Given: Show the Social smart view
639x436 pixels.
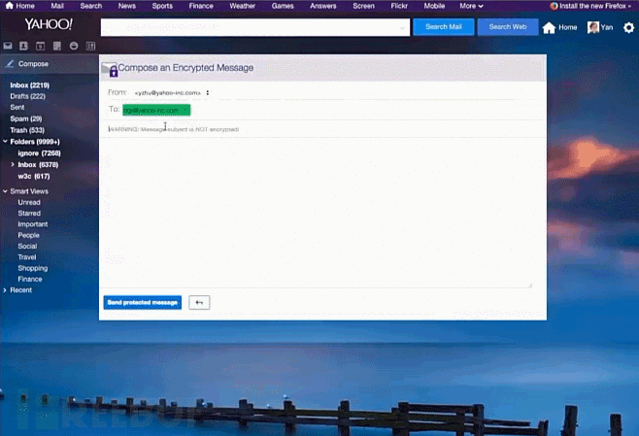Looking at the screenshot, I should (27, 246).
